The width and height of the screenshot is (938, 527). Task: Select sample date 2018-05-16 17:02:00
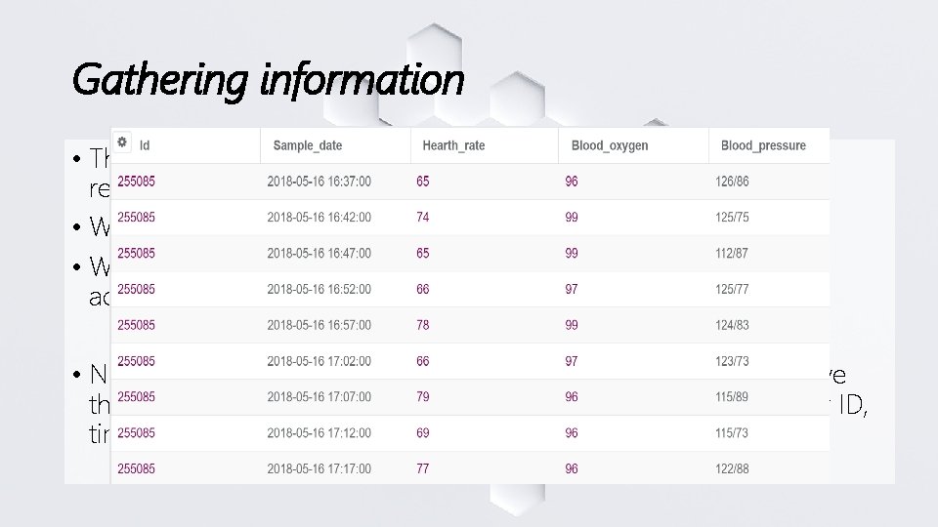pyautogui.click(x=319, y=361)
